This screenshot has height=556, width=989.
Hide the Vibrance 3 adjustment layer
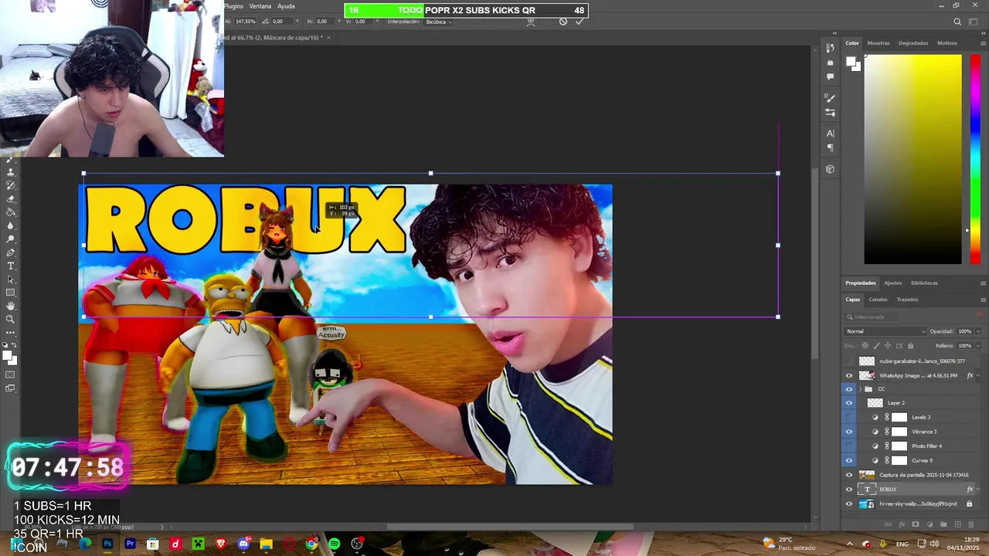tap(849, 432)
